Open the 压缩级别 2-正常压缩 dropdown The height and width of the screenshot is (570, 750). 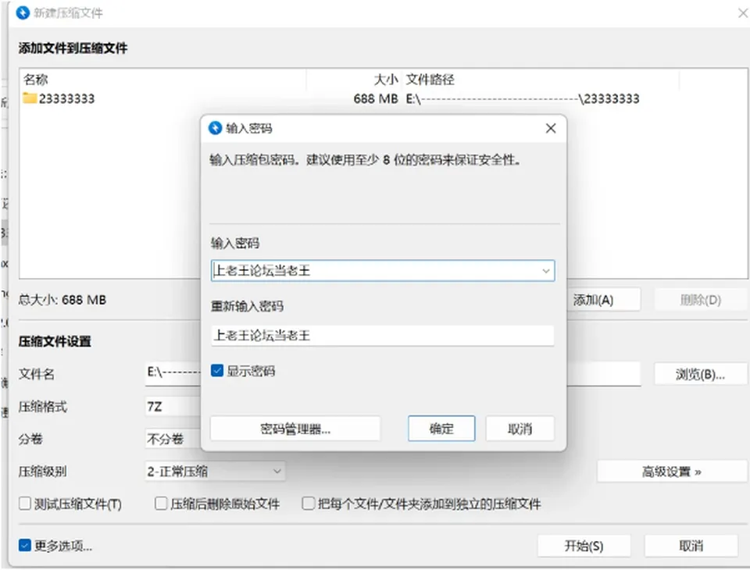216,472
